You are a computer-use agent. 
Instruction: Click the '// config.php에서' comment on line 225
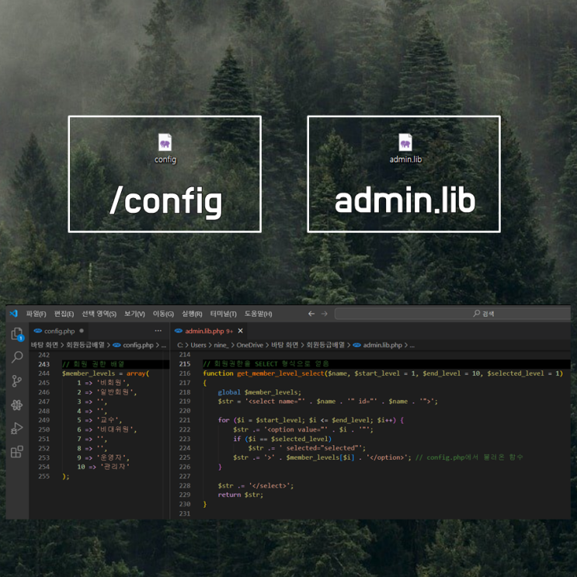click(469, 457)
